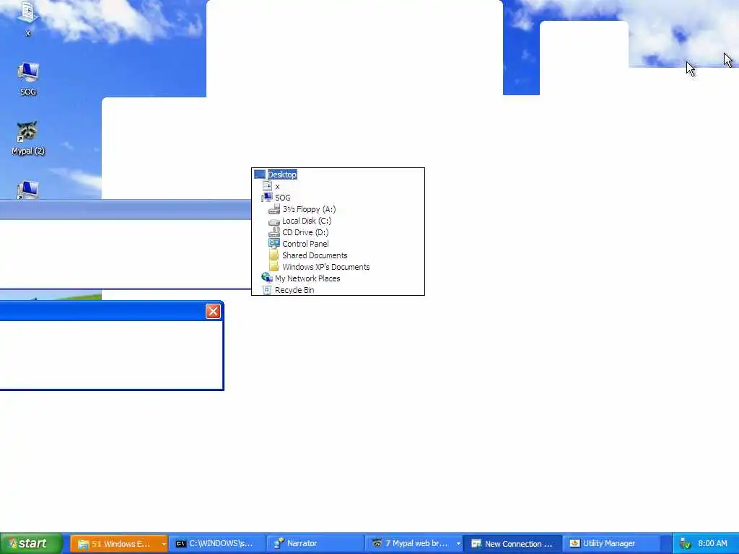
Task: Select Recycle Bin in the tree list
Action: 294,290
